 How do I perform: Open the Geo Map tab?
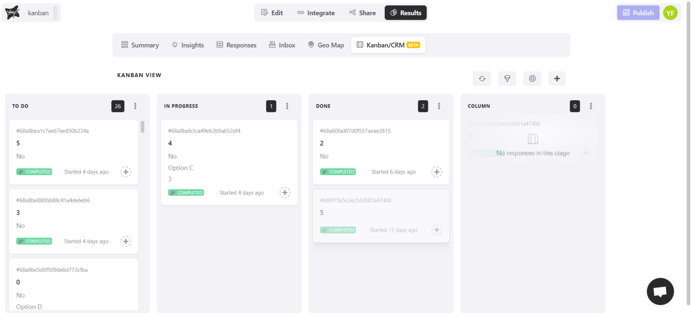tap(326, 45)
